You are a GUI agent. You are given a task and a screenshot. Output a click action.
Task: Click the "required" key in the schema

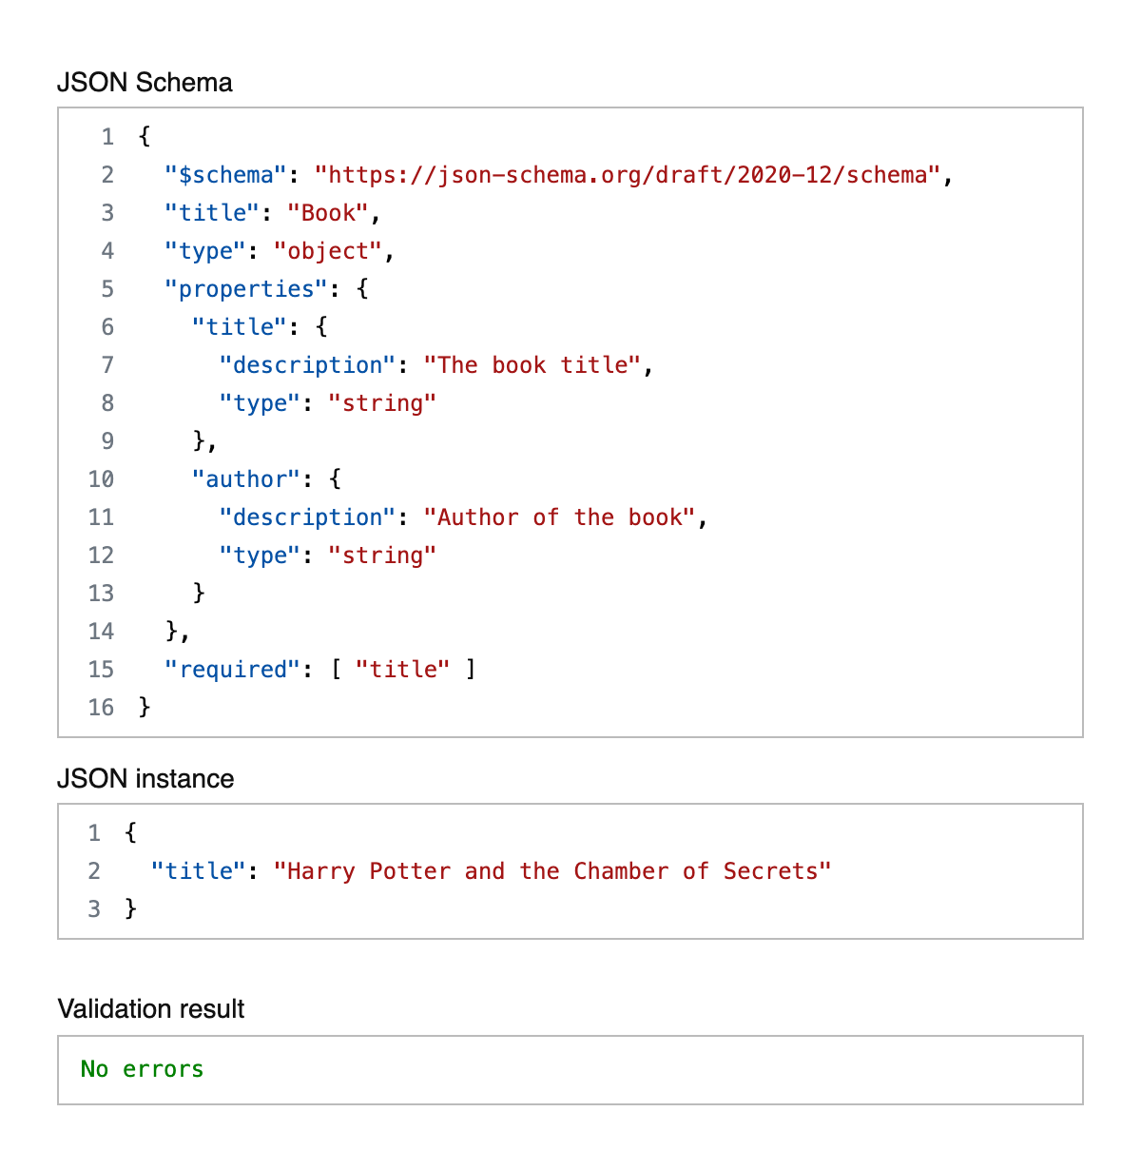point(232,670)
